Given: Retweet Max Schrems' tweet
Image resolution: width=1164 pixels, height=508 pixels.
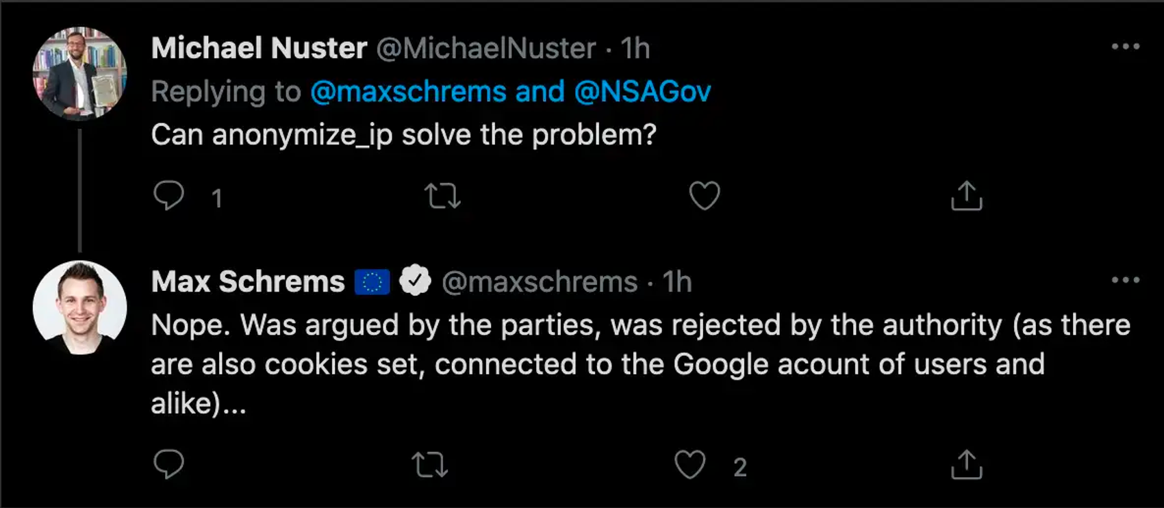Looking at the screenshot, I should tap(430, 465).
